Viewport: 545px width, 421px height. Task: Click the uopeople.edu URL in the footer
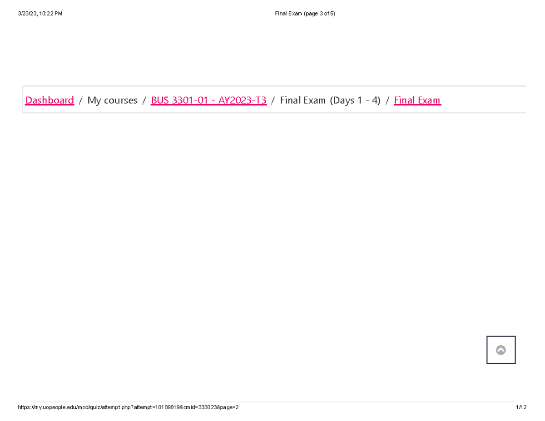coord(128,407)
